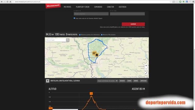Click the orange start-altitude label on chart

coord(51,108)
